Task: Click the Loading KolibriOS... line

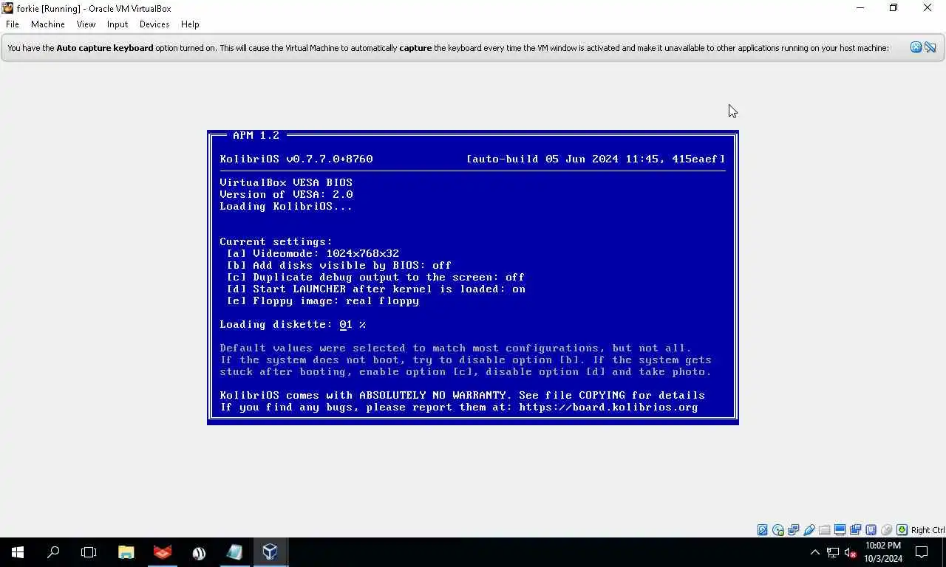Action: [286, 206]
